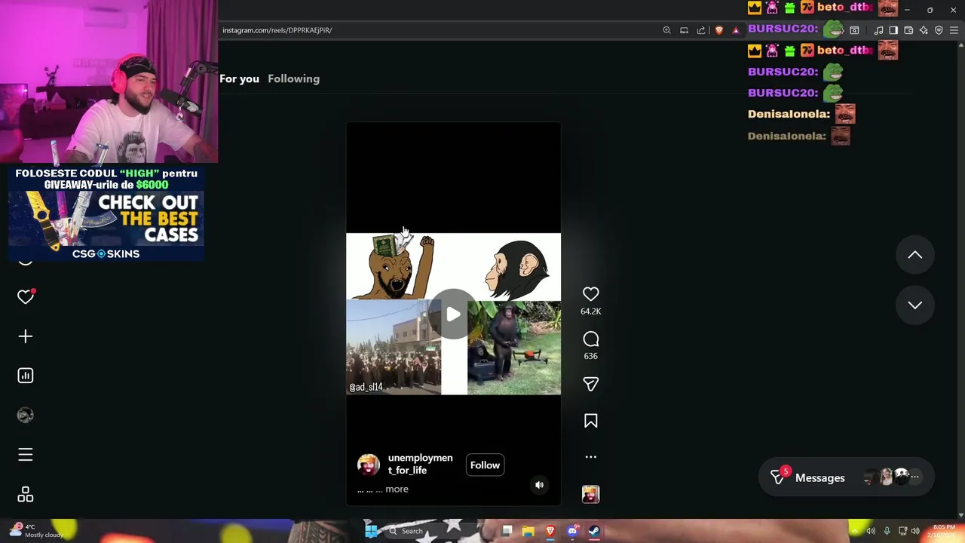Open the reel's comments bubble icon
The image size is (965, 543).
click(x=590, y=339)
